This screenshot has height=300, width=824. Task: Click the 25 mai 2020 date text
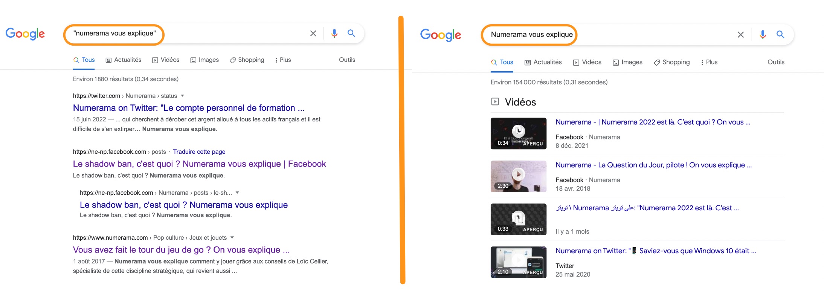[573, 274]
